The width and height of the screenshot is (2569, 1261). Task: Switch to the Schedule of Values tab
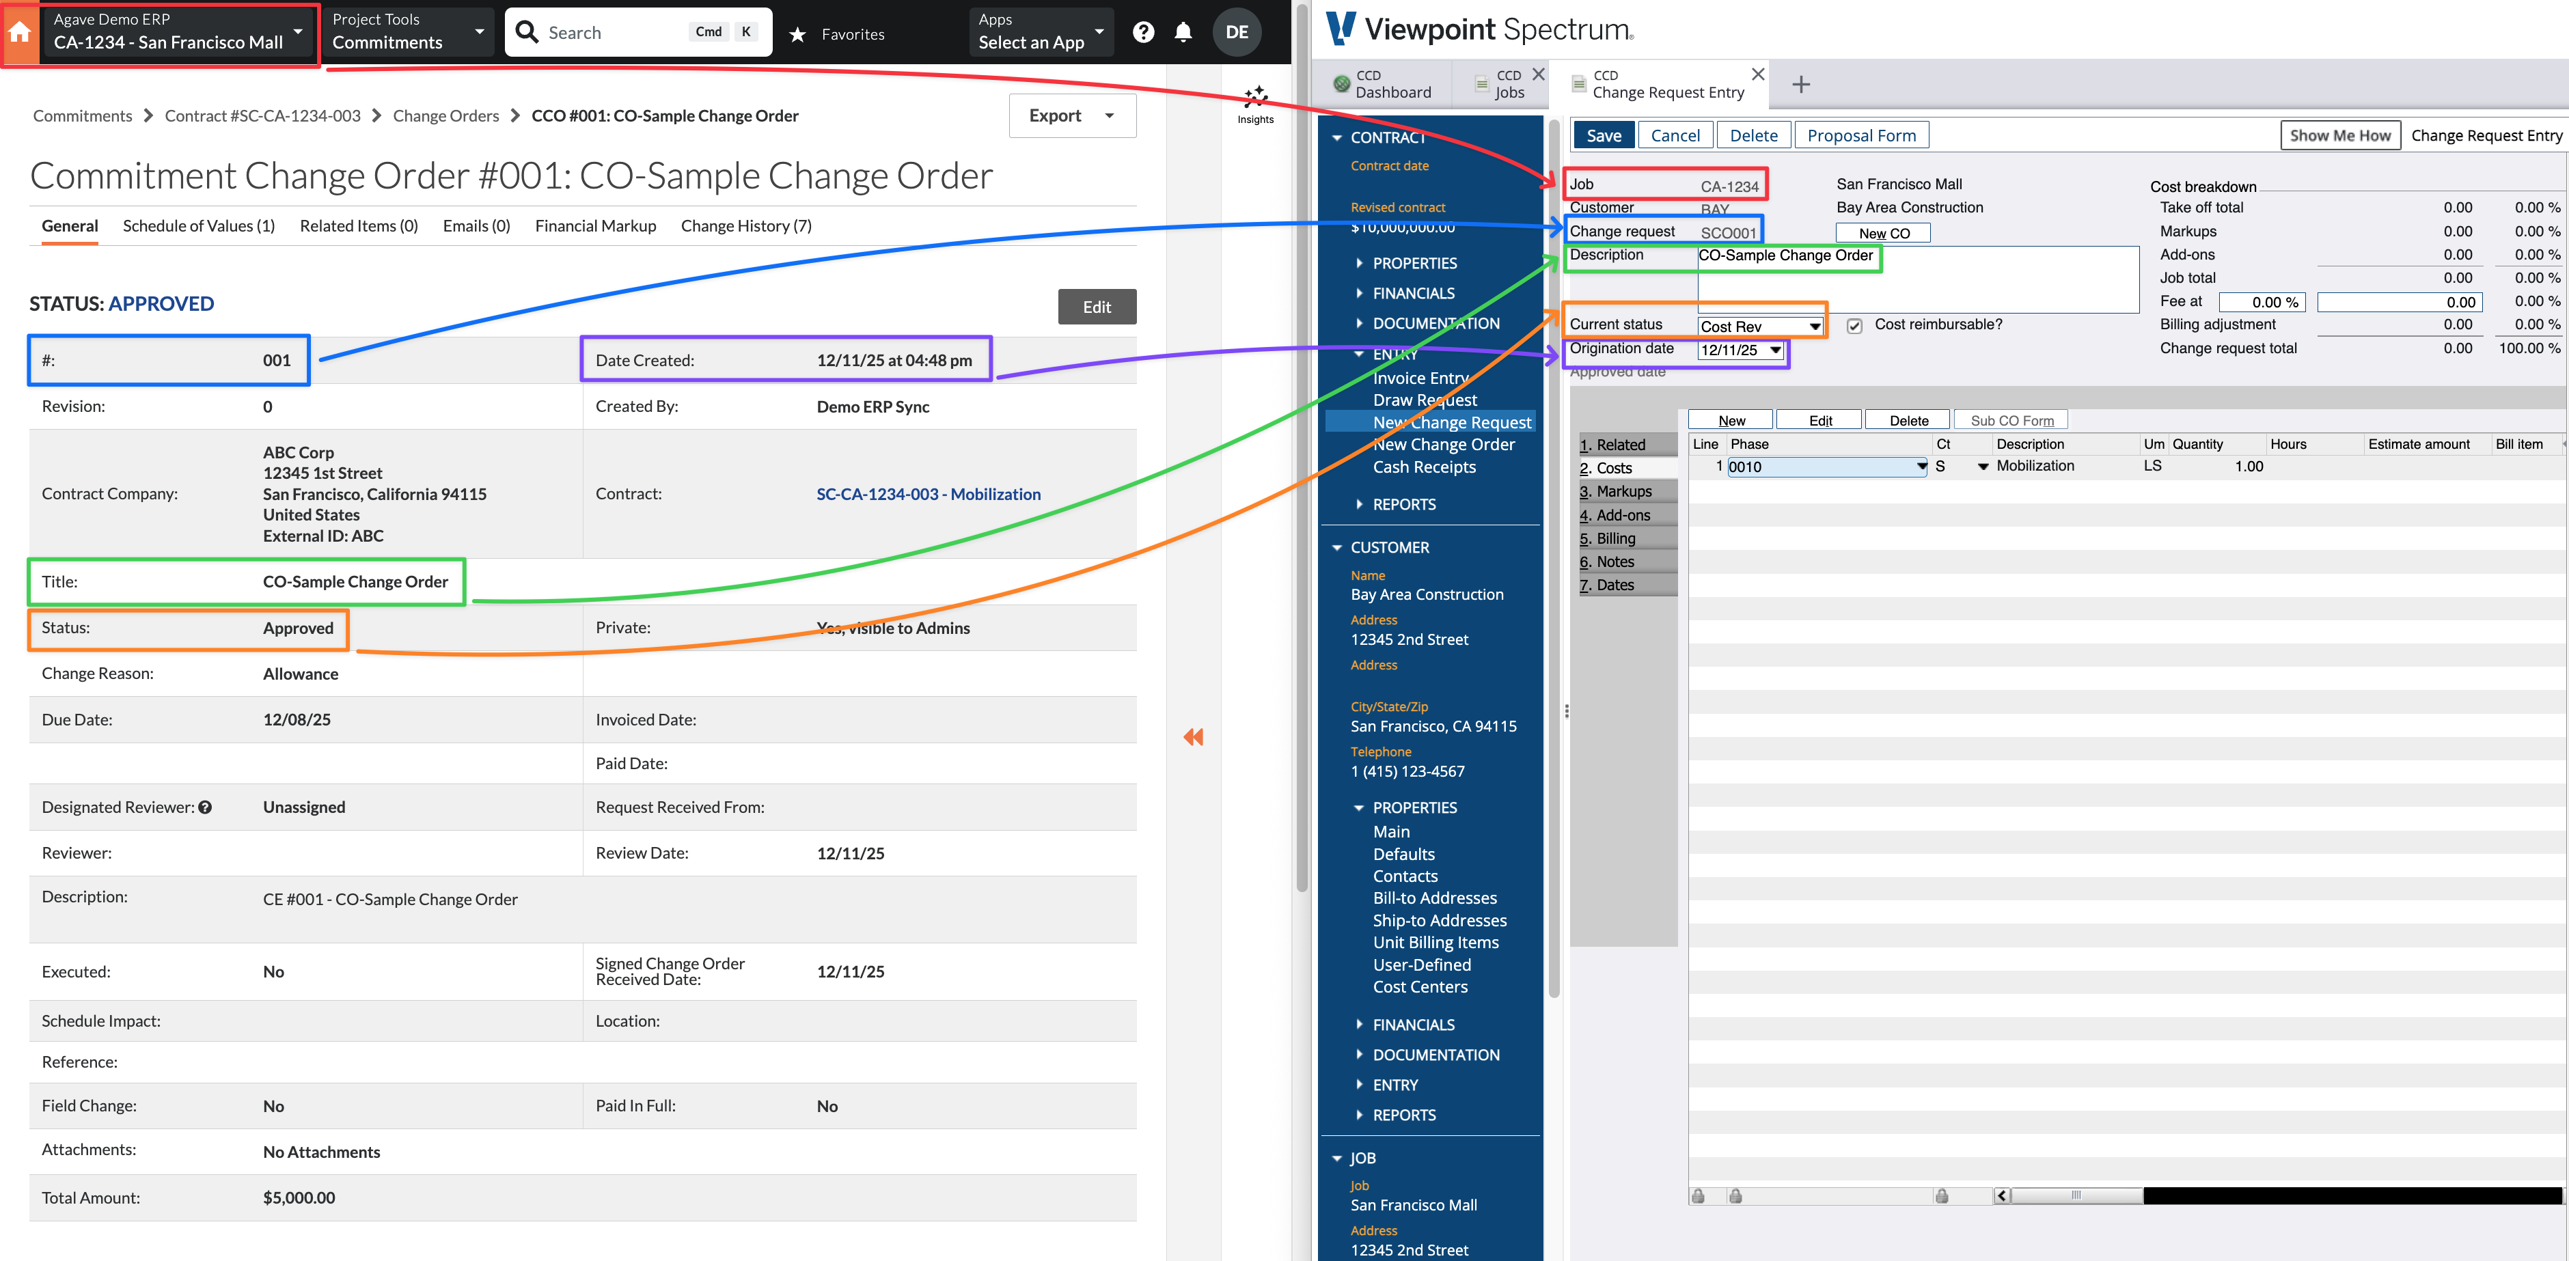coord(198,225)
